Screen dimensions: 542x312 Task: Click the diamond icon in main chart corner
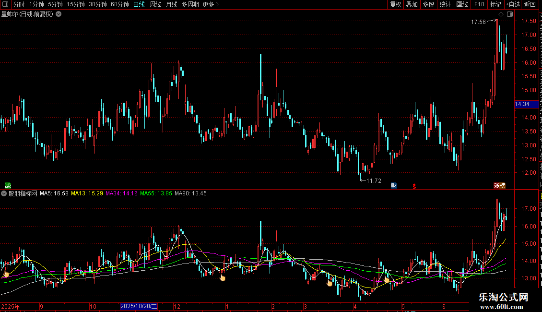pyautogui.click(x=501, y=14)
